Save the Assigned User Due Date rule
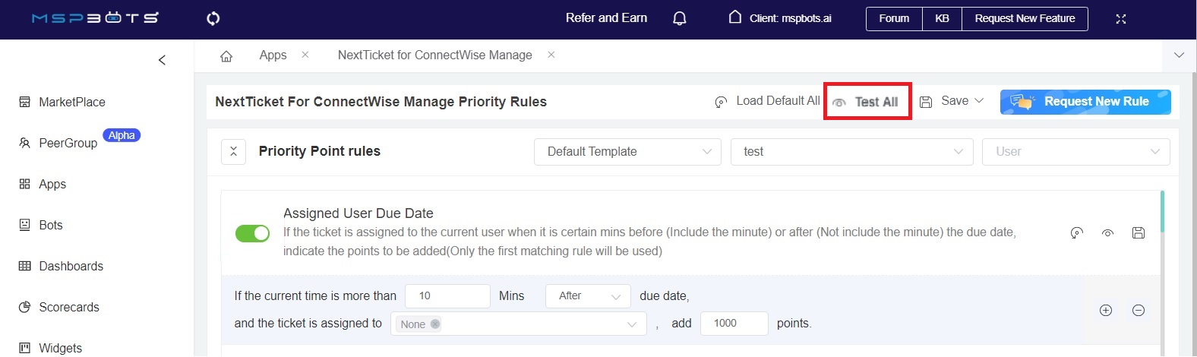 tap(1139, 233)
